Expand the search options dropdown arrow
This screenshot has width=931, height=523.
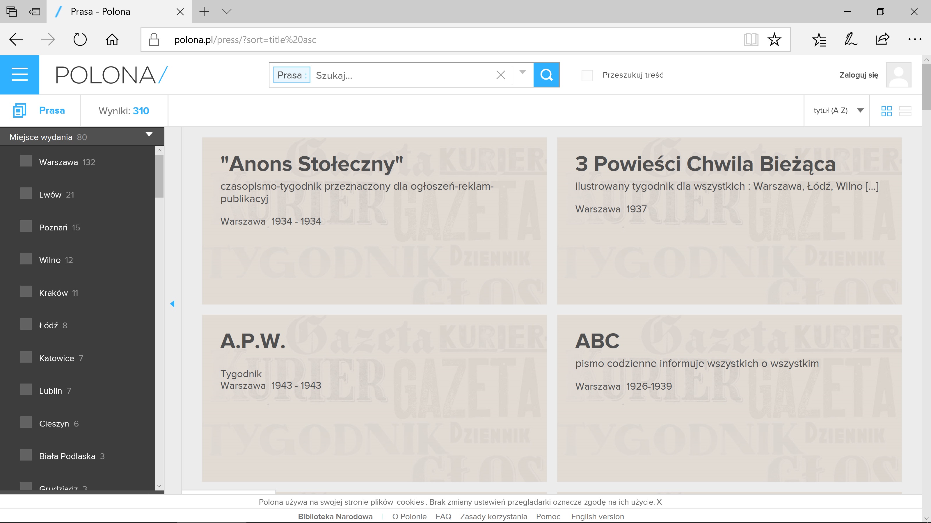[522, 73]
